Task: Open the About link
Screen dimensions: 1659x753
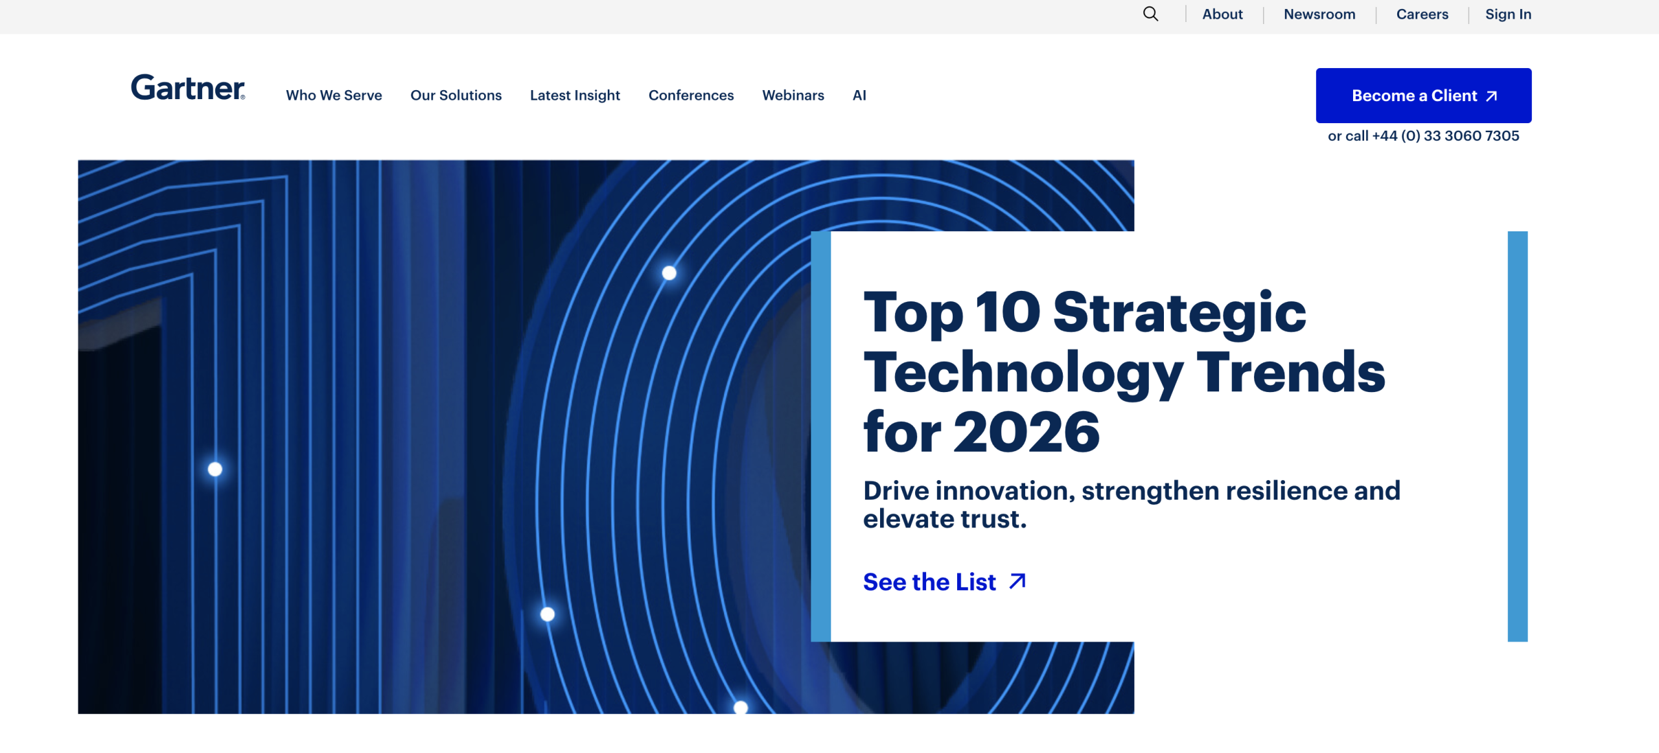Action: pos(1222,14)
